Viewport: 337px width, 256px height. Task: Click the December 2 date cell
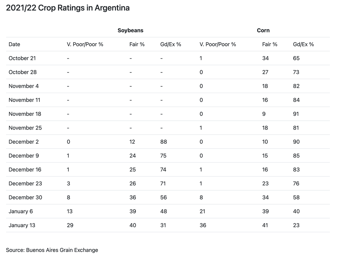point(24,142)
